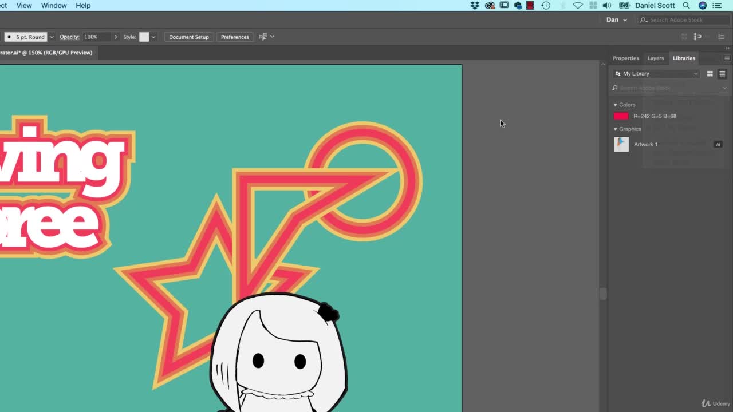The height and width of the screenshot is (412, 733).
Task: Collapse the Colors section
Action: click(x=616, y=105)
